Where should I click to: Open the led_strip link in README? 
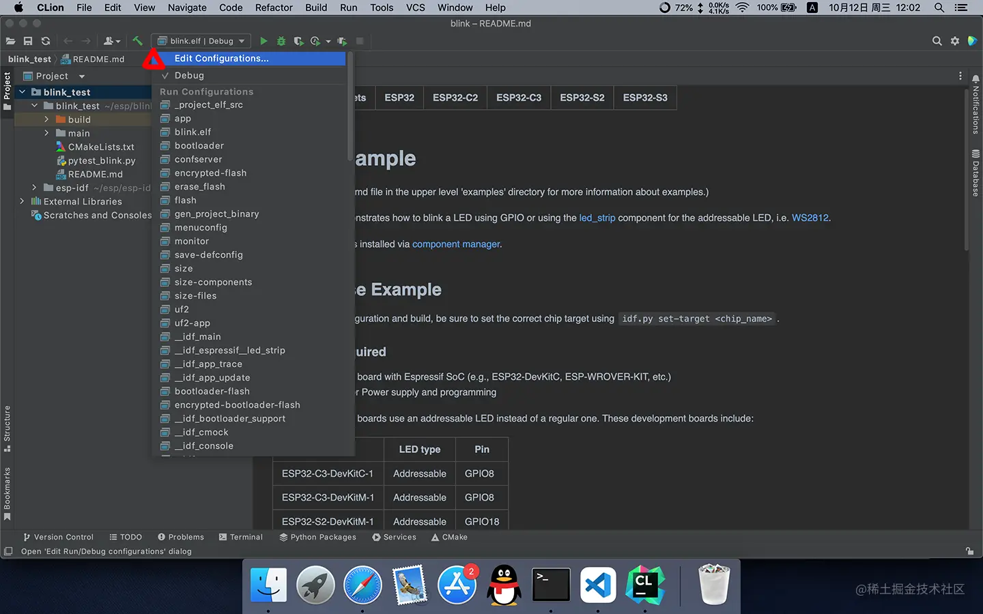tap(597, 218)
